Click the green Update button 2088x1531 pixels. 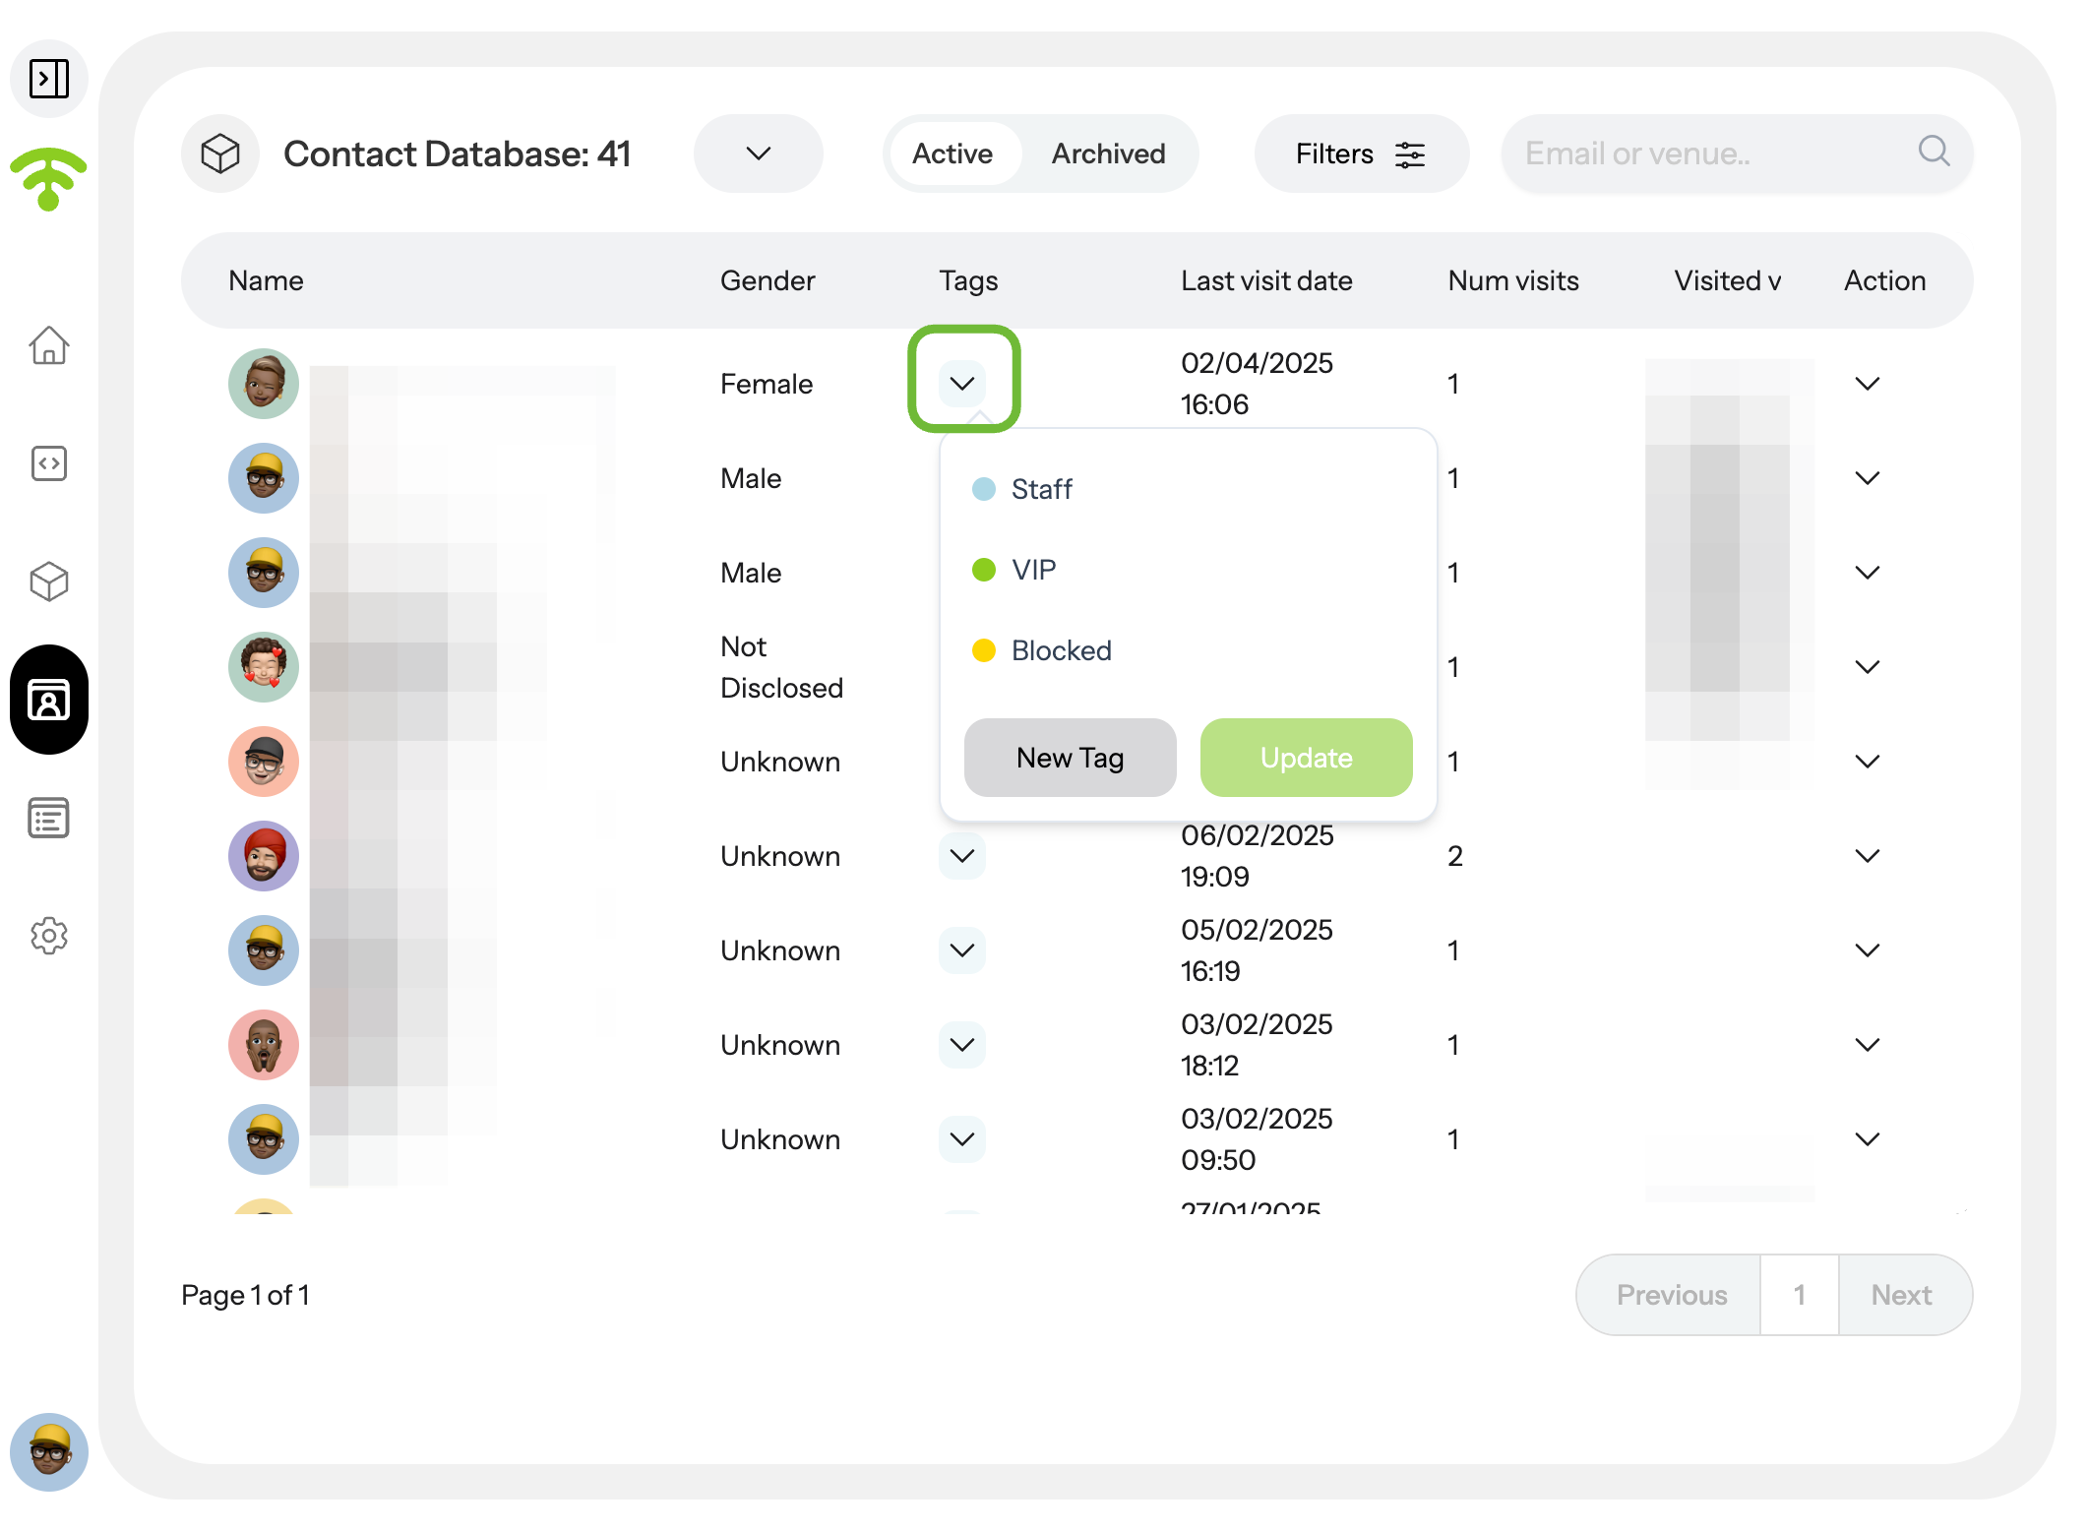click(x=1307, y=758)
